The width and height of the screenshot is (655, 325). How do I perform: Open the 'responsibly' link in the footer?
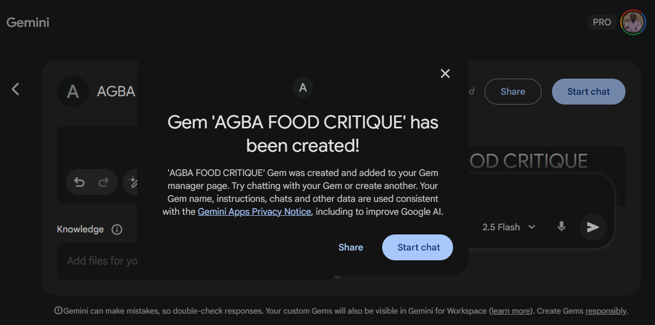tap(606, 311)
